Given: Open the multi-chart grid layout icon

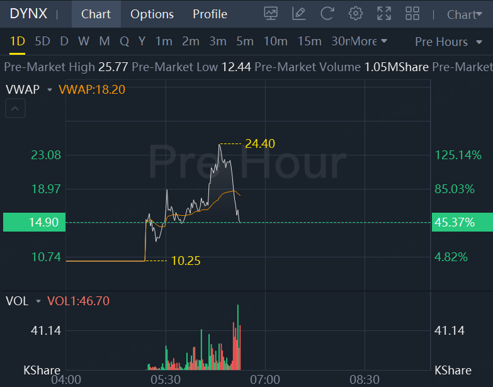Looking at the screenshot, I should point(412,14).
